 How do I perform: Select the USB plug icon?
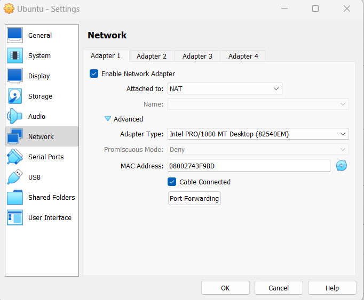point(15,177)
